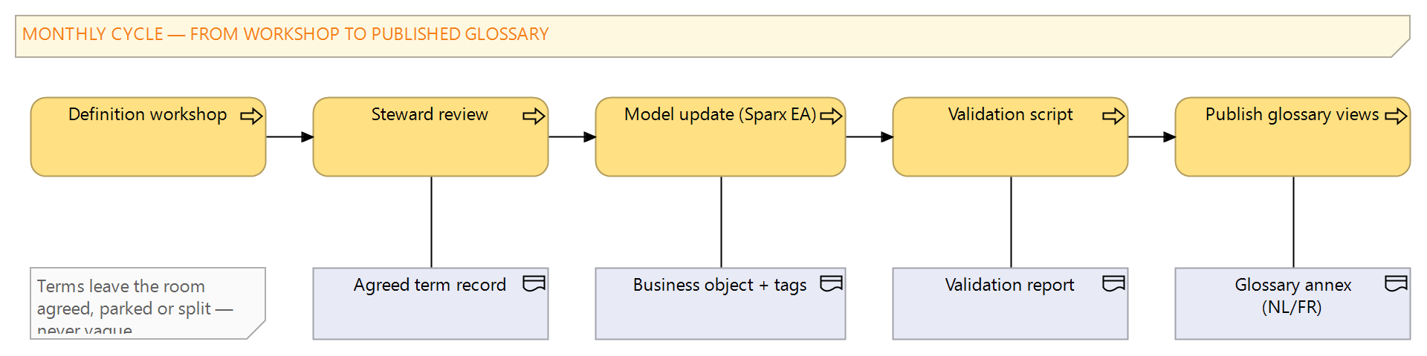Select connector between Publish glossary views and Glossary annex
Viewport: 1427px width, 356px height.
click(1293, 222)
